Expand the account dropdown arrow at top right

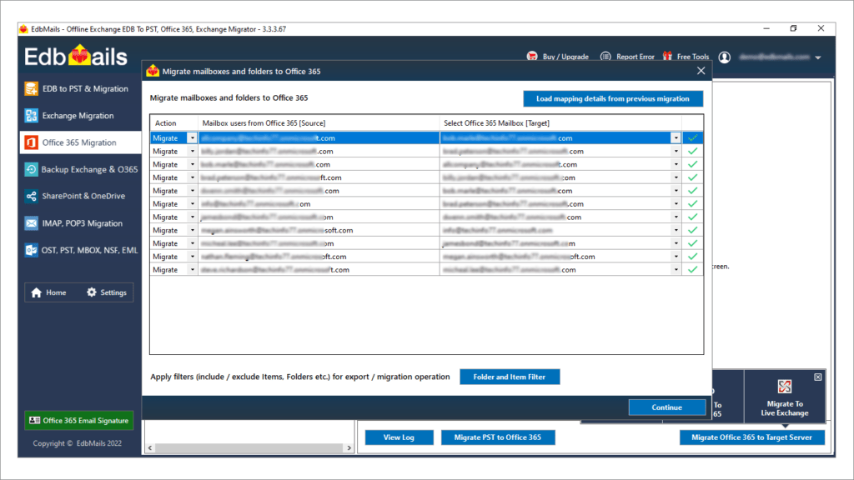point(818,57)
